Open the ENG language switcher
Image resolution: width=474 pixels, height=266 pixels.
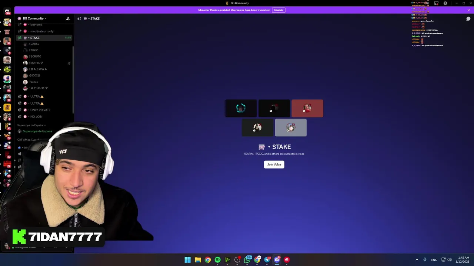(x=434, y=260)
